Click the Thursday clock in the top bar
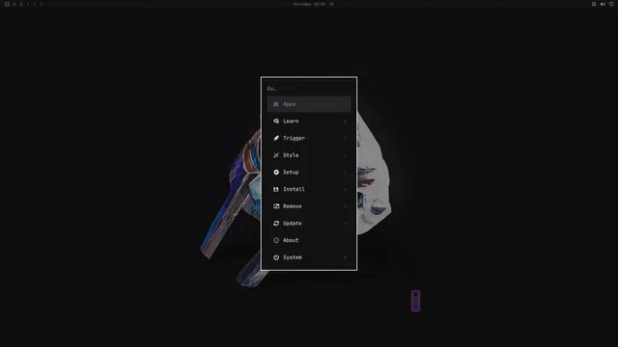 pyautogui.click(x=309, y=4)
